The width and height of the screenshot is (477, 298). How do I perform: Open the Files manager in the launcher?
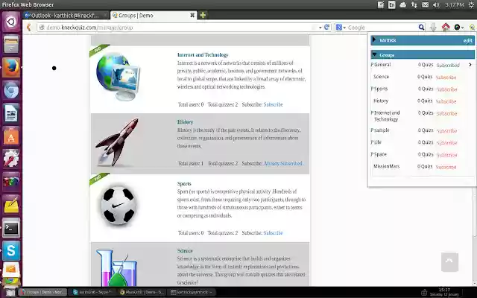[11, 45]
